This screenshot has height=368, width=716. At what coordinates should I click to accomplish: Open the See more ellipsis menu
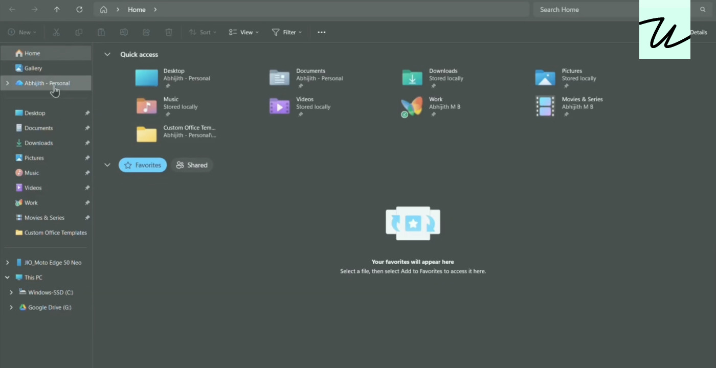(321, 32)
